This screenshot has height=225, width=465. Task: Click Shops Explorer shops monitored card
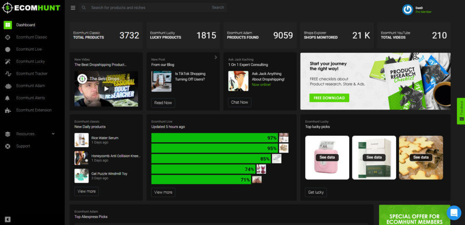(337, 35)
